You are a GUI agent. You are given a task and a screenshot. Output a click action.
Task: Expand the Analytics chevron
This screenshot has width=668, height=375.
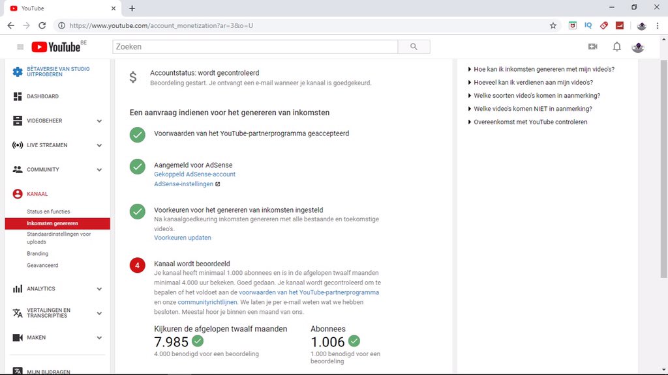[x=99, y=289]
